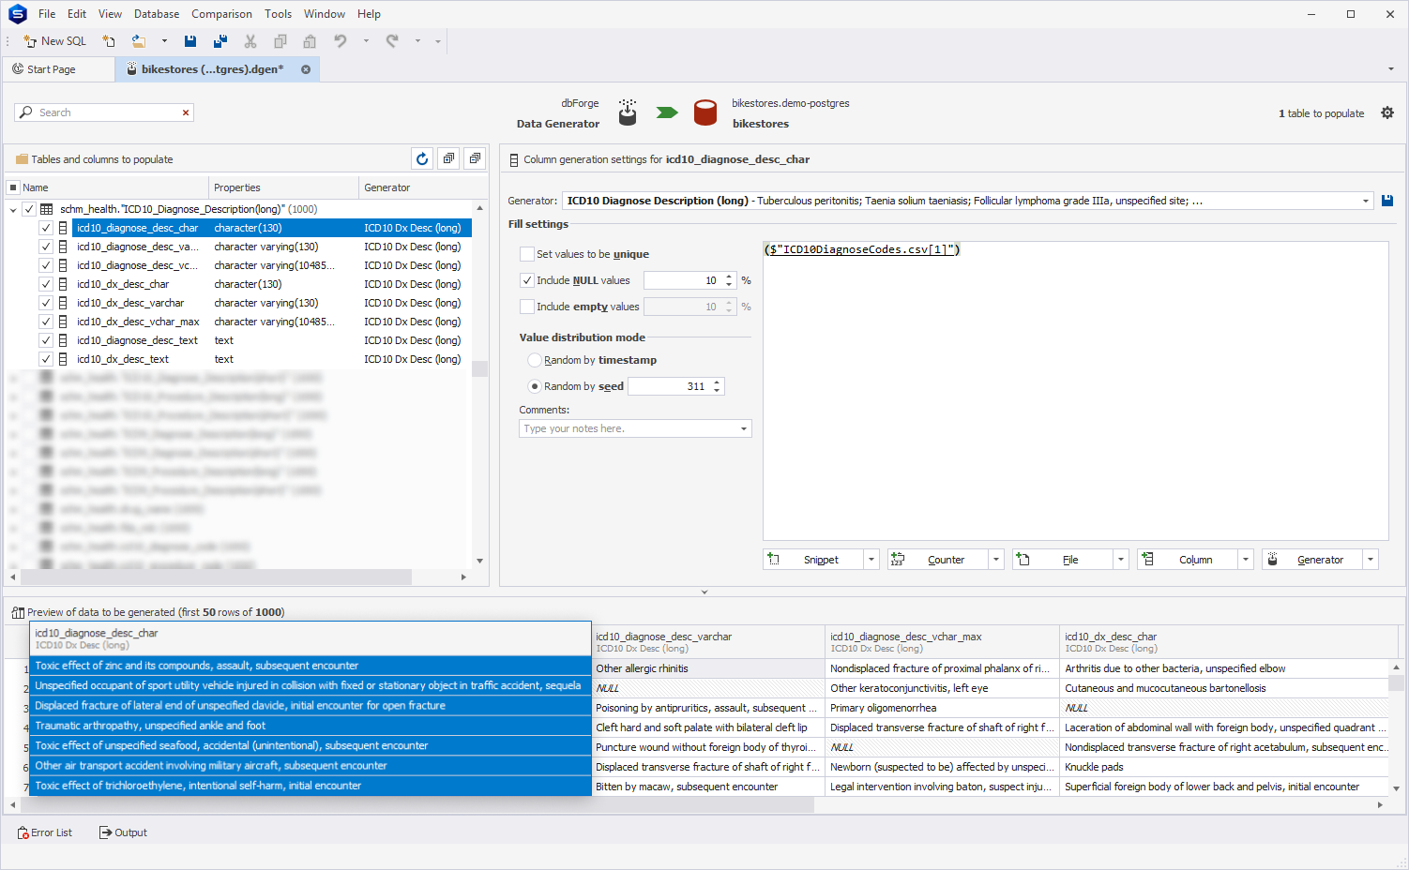Refresh the tables list
This screenshot has height=870, width=1409.
(x=422, y=158)
